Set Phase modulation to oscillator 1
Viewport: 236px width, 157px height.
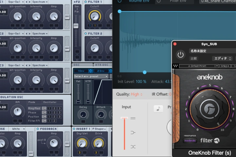point(49,113)
